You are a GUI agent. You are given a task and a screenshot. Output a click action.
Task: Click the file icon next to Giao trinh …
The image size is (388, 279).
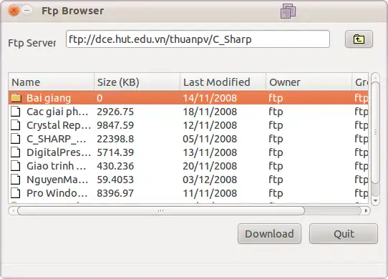point(16,166)
